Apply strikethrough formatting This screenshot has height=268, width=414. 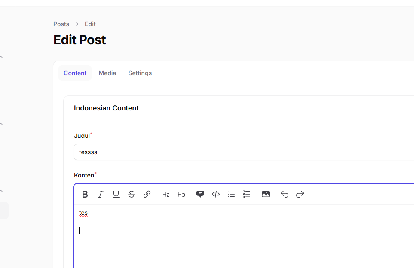pos(132,194)
